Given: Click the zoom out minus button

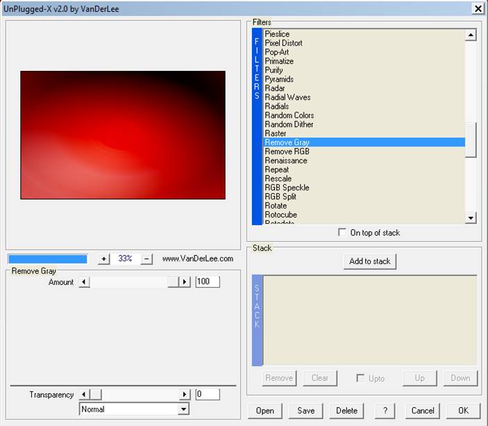Looking at the screenshot, I should click(146, 259).
